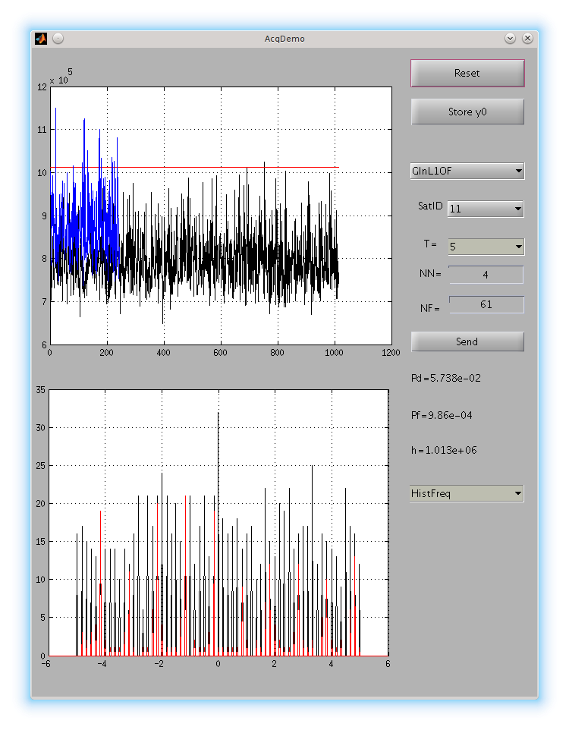Viewport: 569px width, 730px height.
Task: Click the Reset button
Action: click(x=467, y=73)
